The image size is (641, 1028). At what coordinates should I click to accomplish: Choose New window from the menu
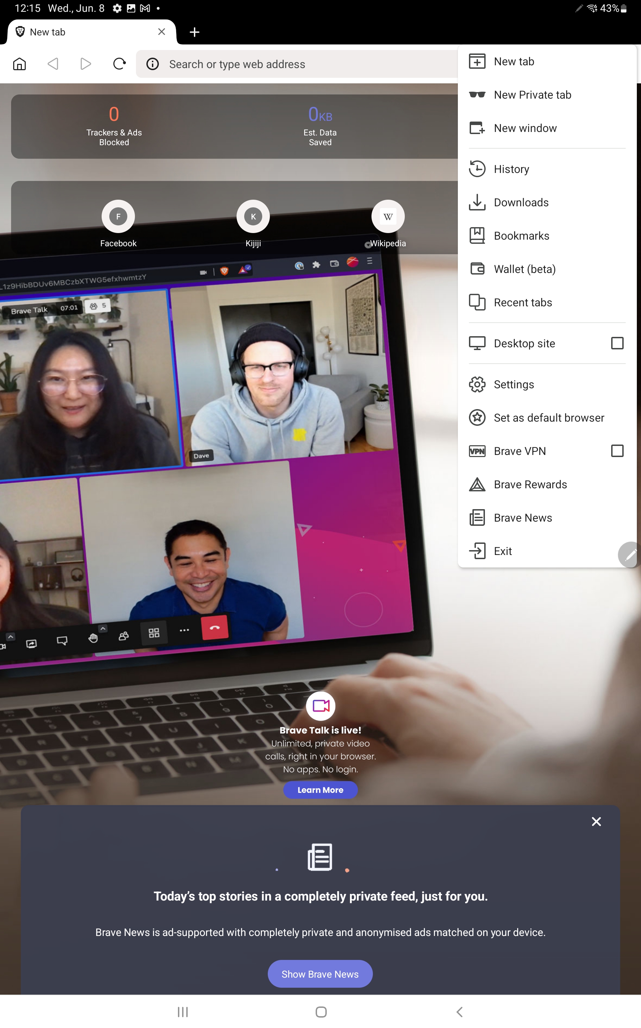547,128
